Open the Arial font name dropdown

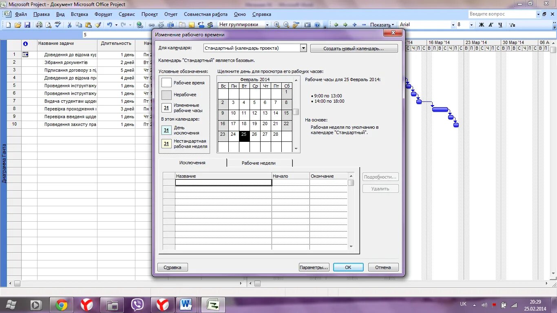tap(453, 25)
